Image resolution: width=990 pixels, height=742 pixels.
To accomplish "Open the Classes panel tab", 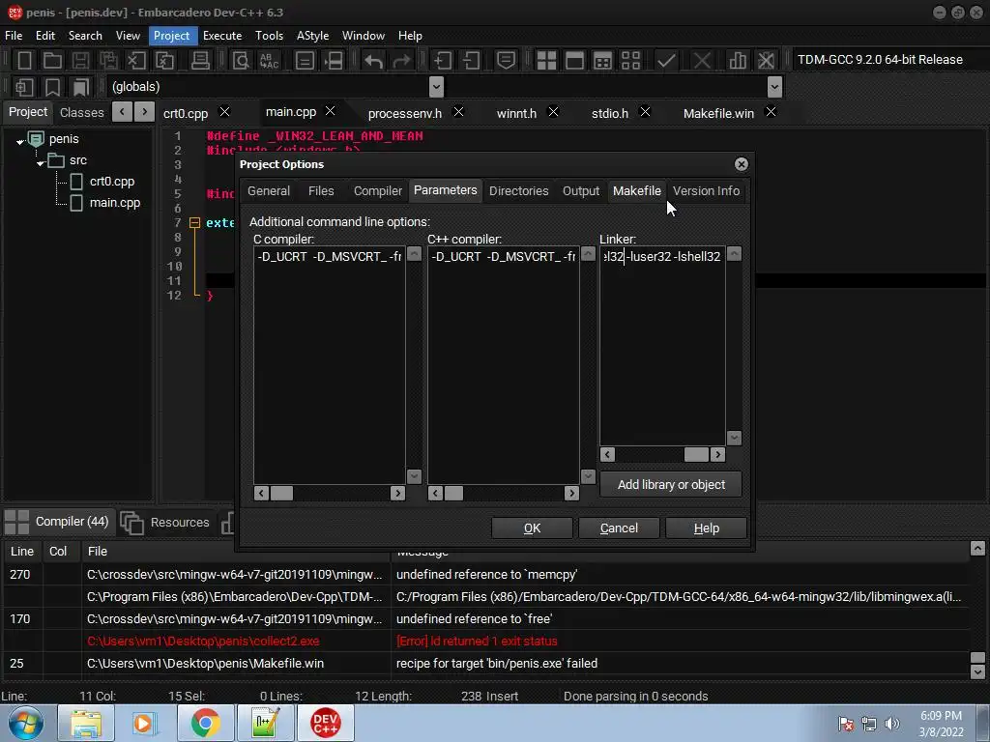I will (x=81, y=113).
